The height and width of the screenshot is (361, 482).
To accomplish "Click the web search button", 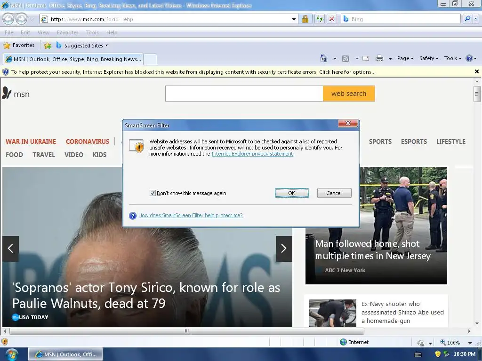I will pyautogui.click(x=349, y=94).
